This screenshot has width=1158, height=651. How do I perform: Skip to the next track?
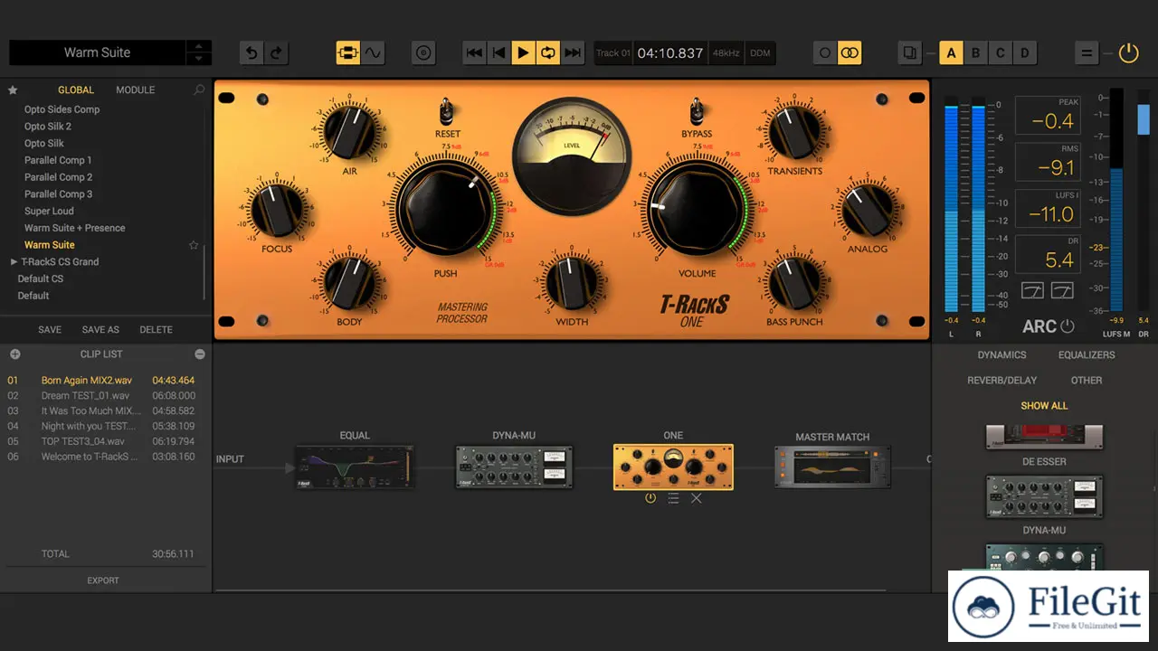(x=572, y=53)
